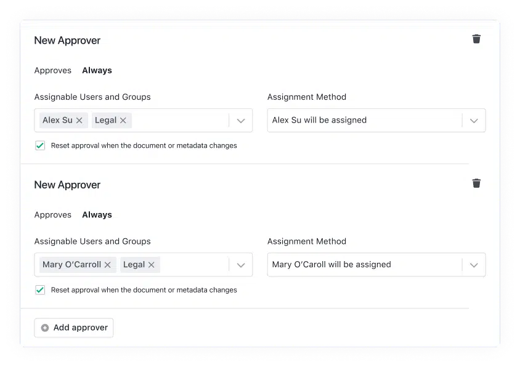This screenshot has width=520, height=367.
Task: Delete the second New Approver section
Action: (476, 183)
